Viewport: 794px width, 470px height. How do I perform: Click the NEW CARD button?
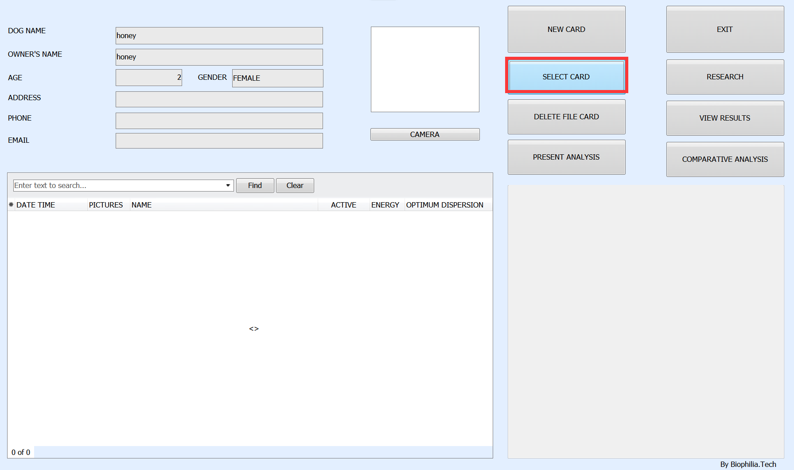coord(566,29)
